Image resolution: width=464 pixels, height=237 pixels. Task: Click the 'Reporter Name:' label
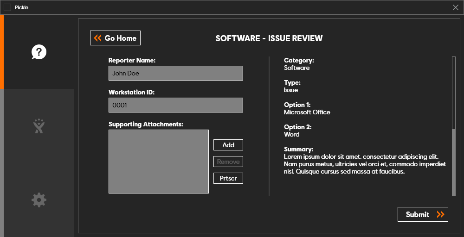tap(132, 60)
